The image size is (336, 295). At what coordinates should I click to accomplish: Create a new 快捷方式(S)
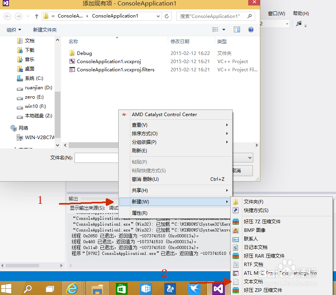281,210
